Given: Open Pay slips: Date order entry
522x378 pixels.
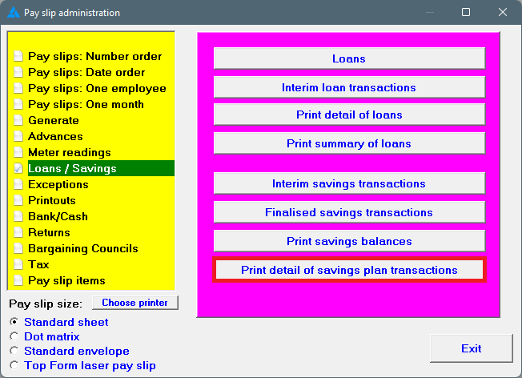Looking at the screenshot, I should [86, 72].
